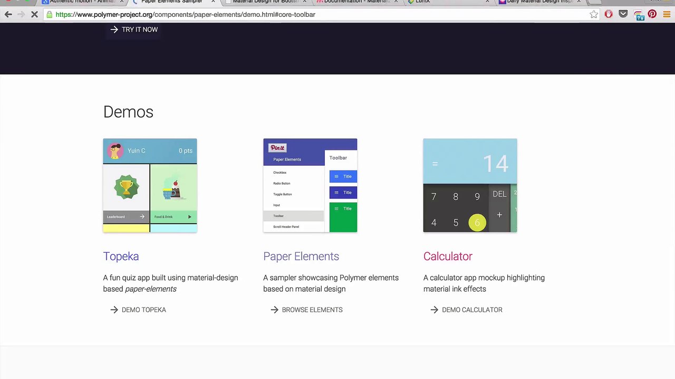Screen dimensions: 675x379
Task: Click the Demos section heading
Action: 128,112
